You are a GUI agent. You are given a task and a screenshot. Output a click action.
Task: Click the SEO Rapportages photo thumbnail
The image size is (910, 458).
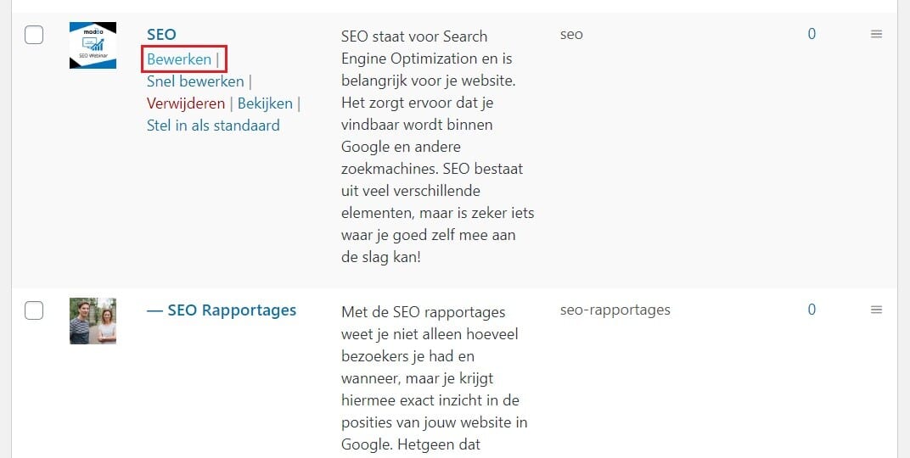(x=93, y=321)
